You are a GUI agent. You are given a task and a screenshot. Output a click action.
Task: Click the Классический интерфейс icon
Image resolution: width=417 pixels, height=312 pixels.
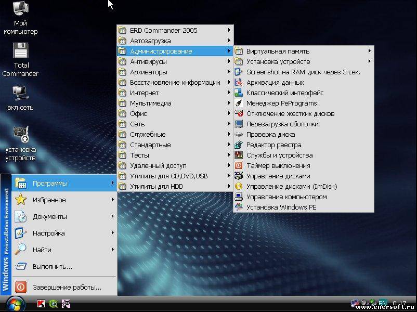click(239, 93)
